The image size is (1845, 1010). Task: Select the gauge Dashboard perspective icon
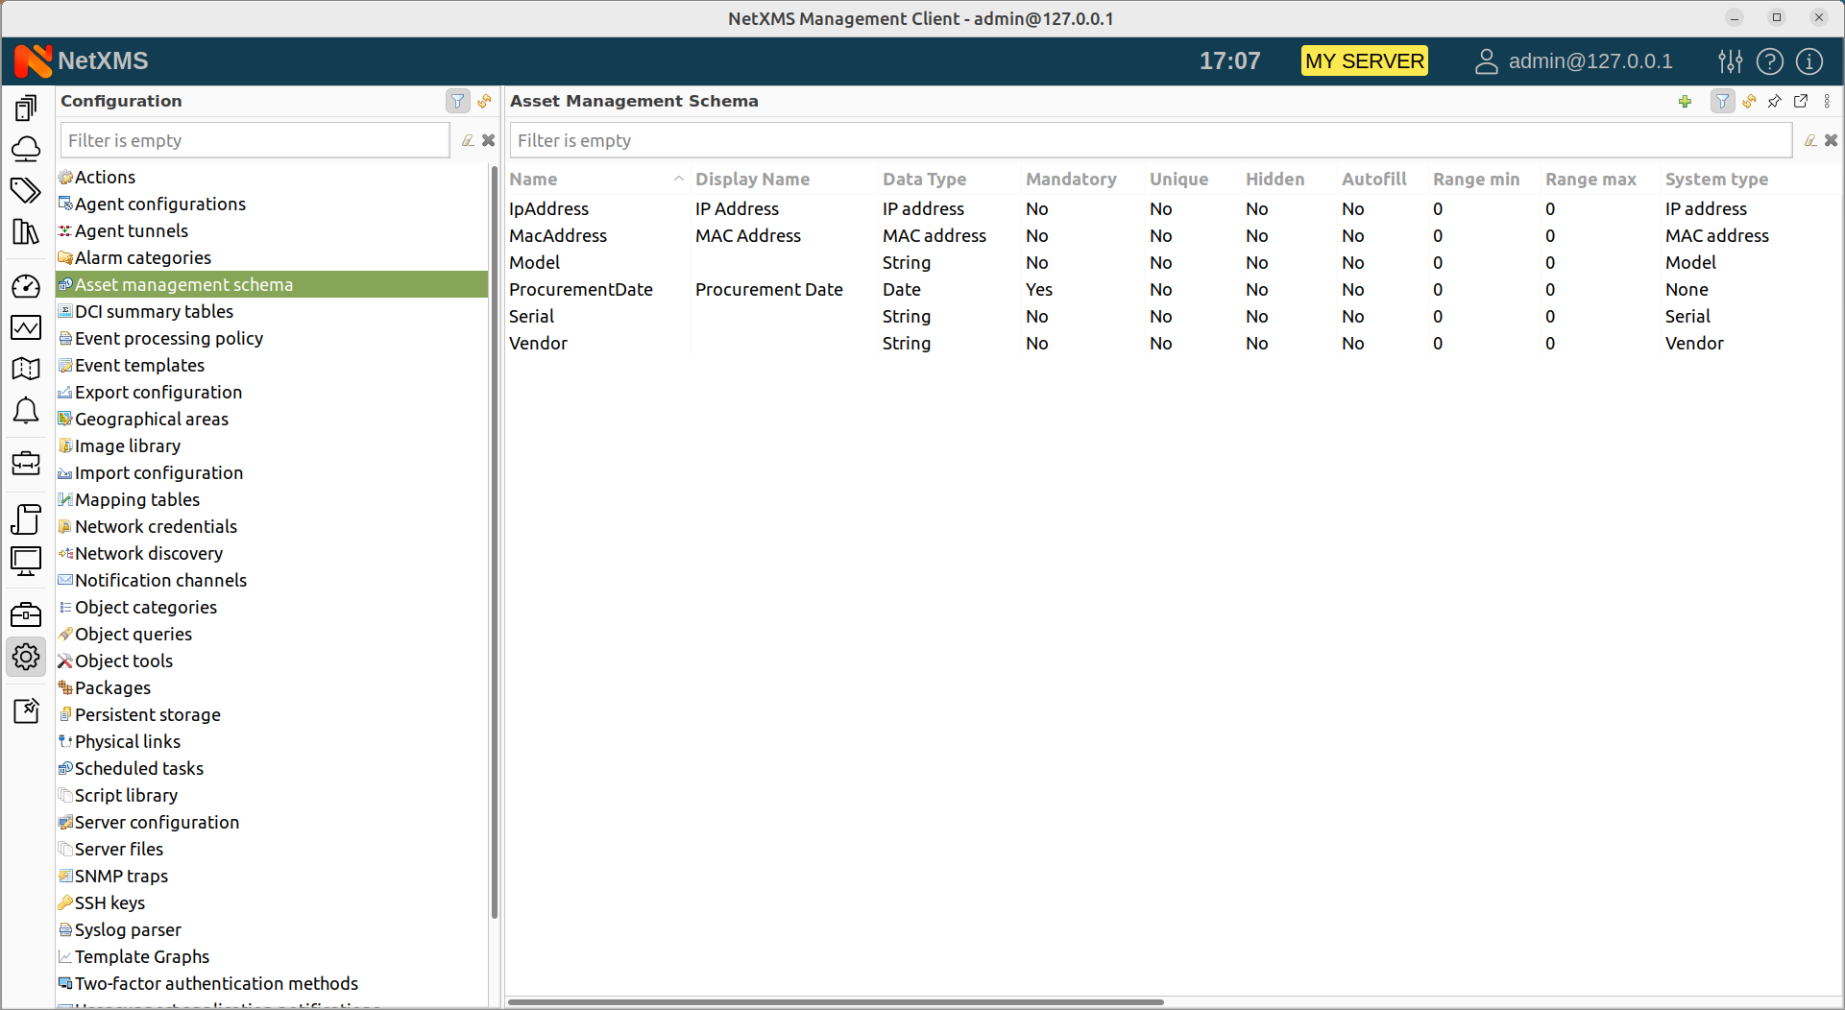point(26,286)
